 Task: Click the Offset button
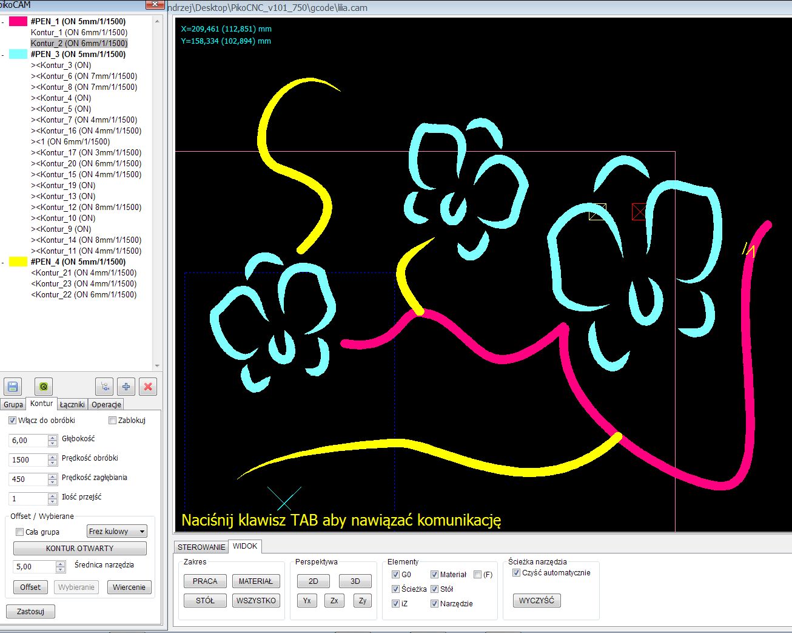point(30,587)
